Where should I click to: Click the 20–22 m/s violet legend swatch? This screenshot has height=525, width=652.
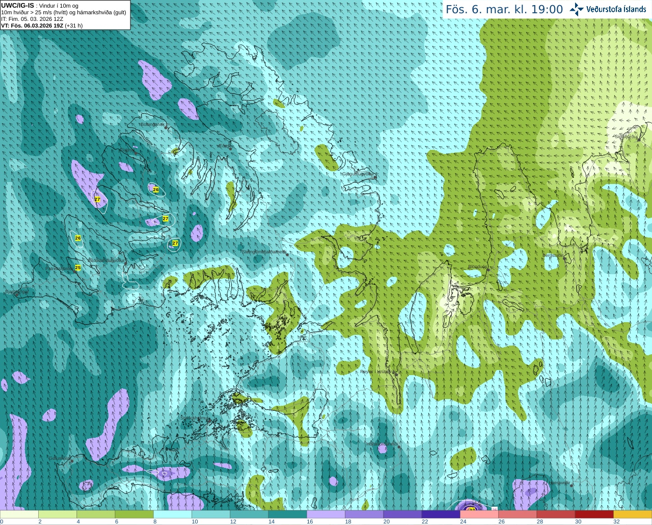pyautogui.click(x=402, y=514)
